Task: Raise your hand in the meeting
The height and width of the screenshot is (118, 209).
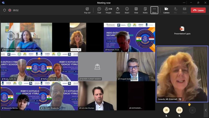Action: 118,10
